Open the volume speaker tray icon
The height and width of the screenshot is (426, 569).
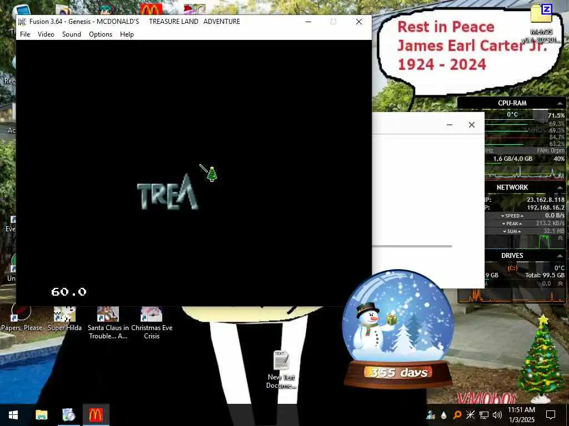click(497, 415)
